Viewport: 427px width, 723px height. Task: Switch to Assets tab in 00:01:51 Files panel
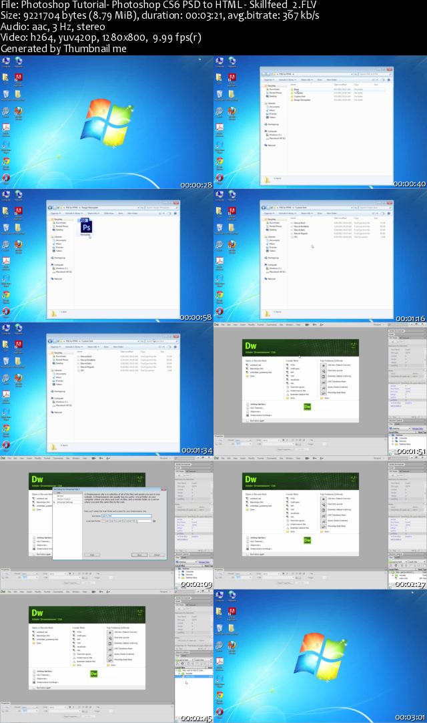tap(398, 424)
